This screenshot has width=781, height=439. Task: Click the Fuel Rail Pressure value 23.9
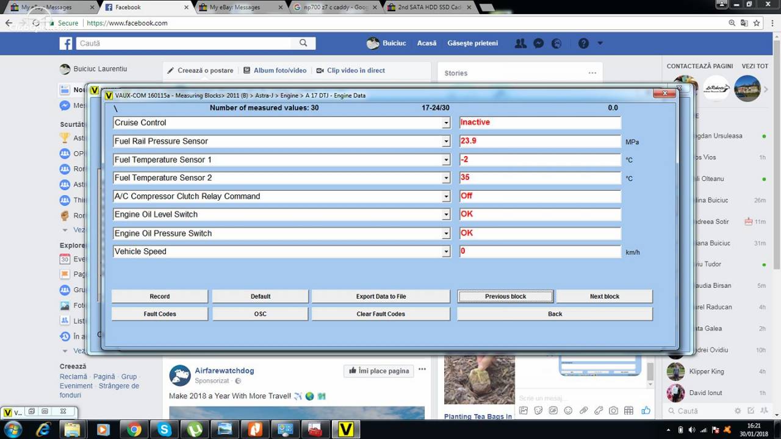540,141
